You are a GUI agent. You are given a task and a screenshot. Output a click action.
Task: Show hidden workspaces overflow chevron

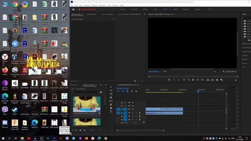pos(209,9)
